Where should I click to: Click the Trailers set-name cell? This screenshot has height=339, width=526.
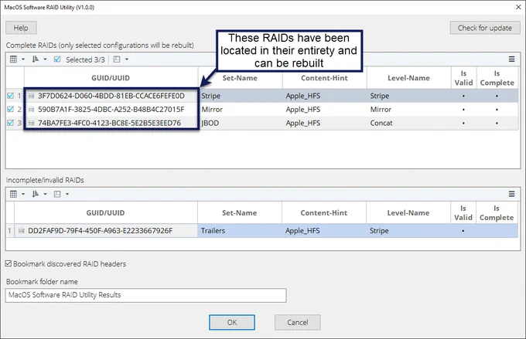240,230
